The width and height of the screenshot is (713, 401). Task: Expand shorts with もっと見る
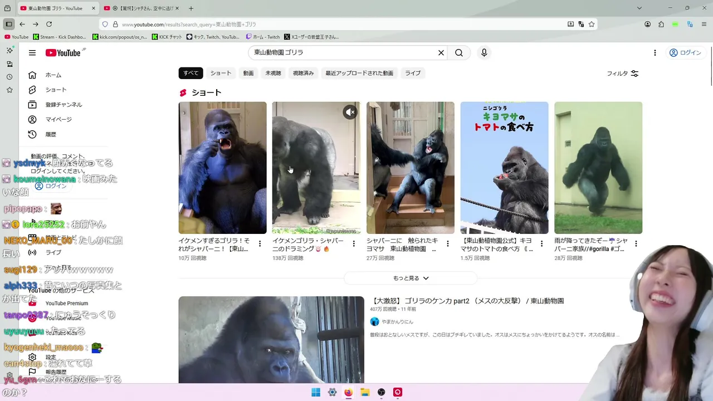[411, 278]
